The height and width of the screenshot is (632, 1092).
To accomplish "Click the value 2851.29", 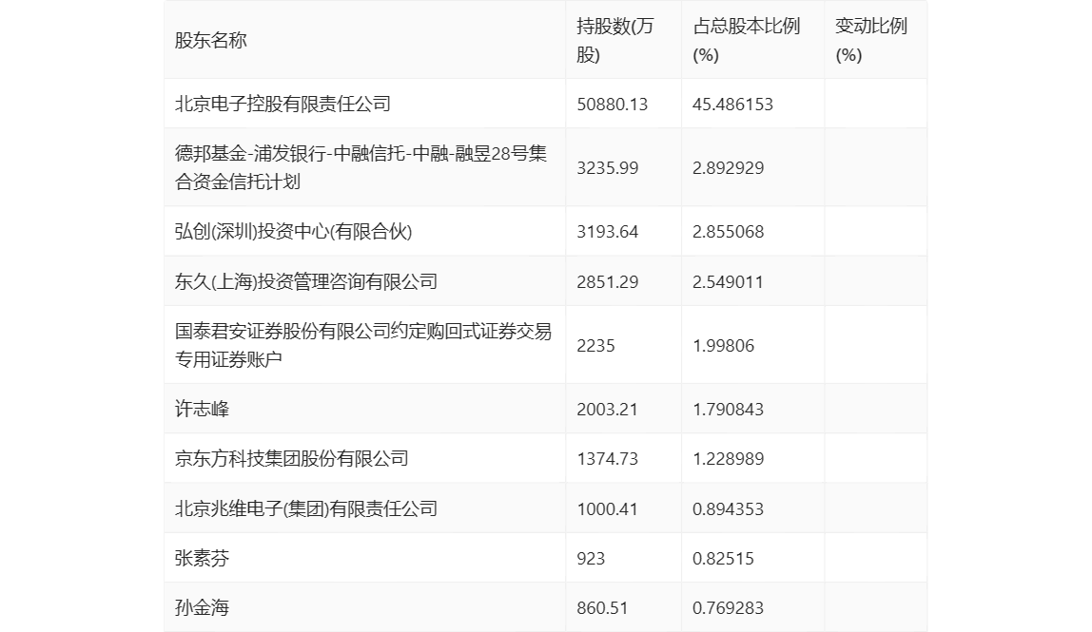I will tap(607, 282).
